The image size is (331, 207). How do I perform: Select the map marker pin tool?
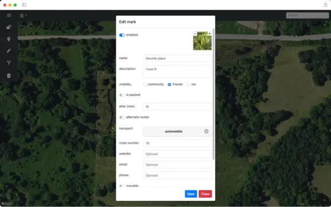click(9, 39)
